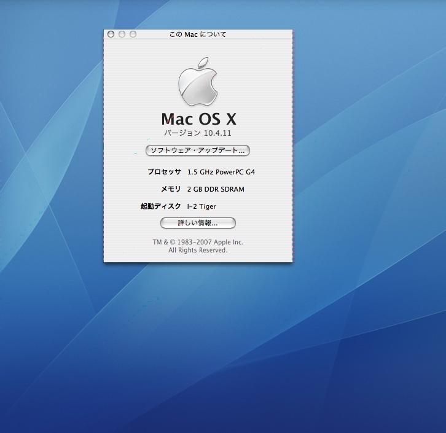Click the バージョン label text

point(182,133)
